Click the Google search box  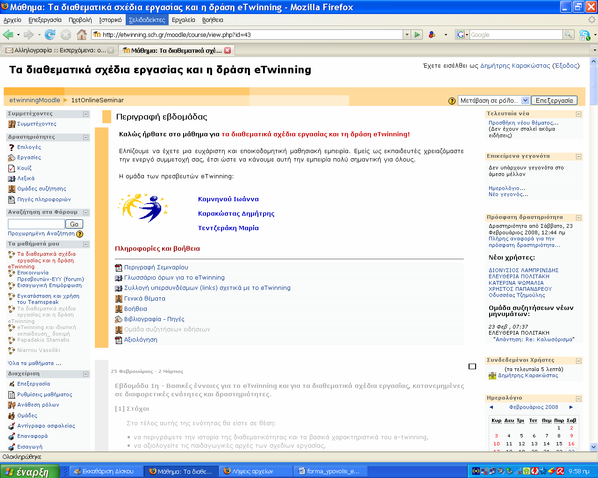(x=516, y=35)
